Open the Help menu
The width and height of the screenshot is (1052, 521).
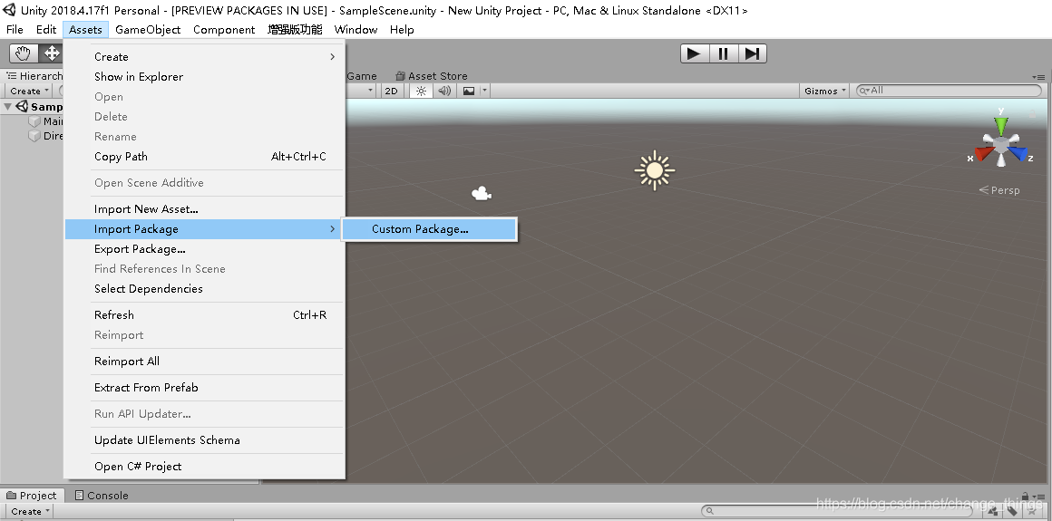402,30
